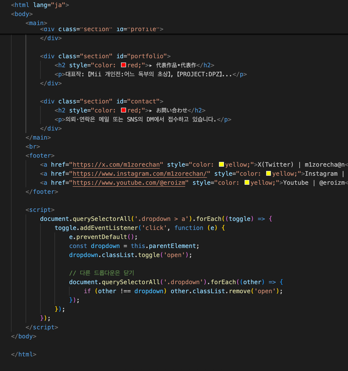The width and height of the screenshot is (348, 371).
Task: Click the main tag in sticky scroll header
Action: click(36, 23)
